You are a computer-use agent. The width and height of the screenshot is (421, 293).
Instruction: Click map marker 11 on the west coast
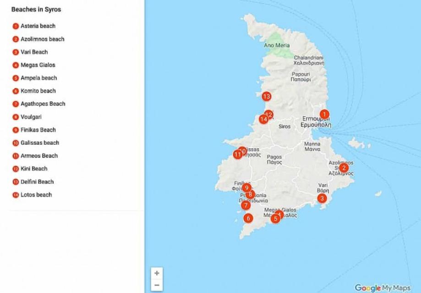[237, 155]
